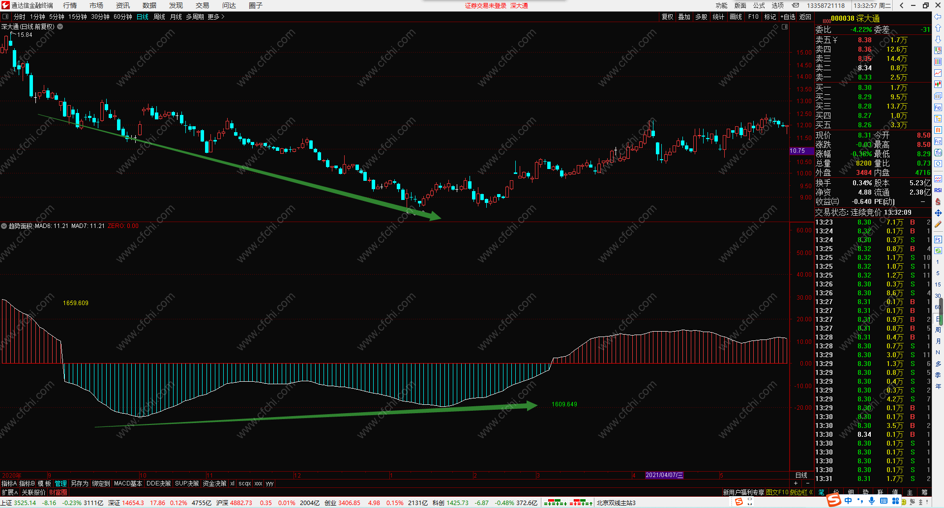Image resolution: width=944 pixels, height=508 pixels.
Task: Click the back arrow icon in right sidebar
Action: click(938, 17)
